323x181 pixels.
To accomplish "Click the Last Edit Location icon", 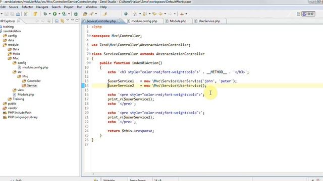I will pos(154,14).
